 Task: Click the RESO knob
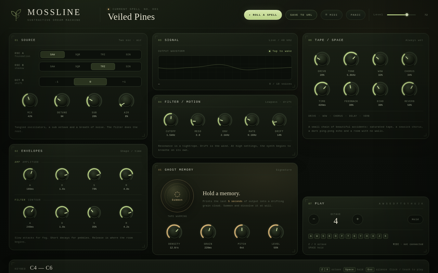click(x=198, y=120)
